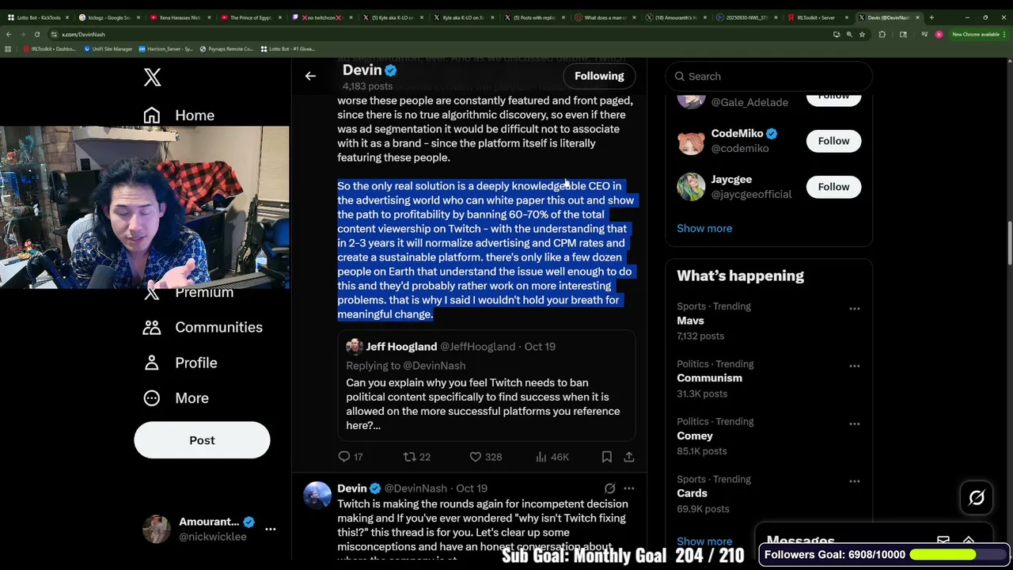Share the post via share icon
The width and height of the screenshot is (1013, 570).
pyautogui.click(x=629, y=457)
